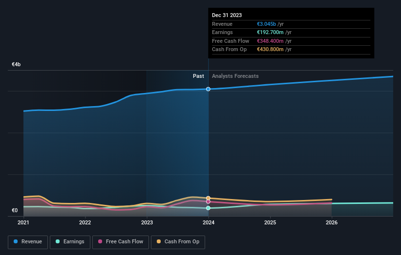
Task: Click the €3.045b revenue value in tooltip
Action: point(267,24)
